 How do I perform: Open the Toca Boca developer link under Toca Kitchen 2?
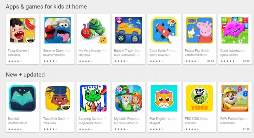pos(14,55)
